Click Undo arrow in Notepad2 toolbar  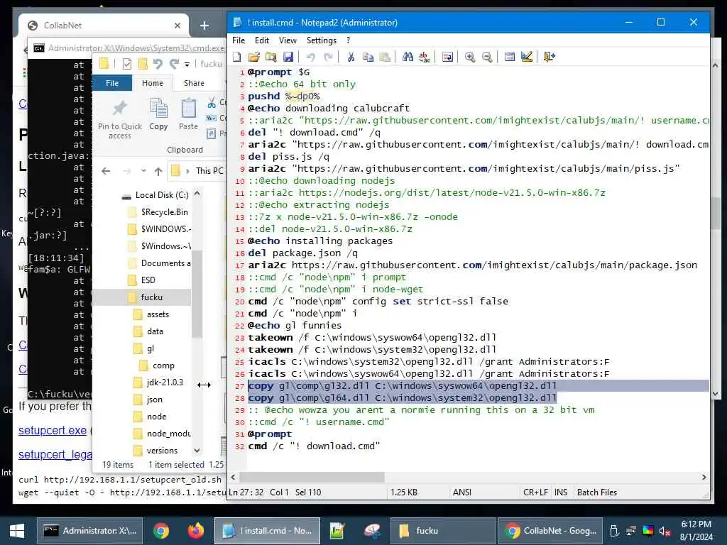click(x=311, y=57)
